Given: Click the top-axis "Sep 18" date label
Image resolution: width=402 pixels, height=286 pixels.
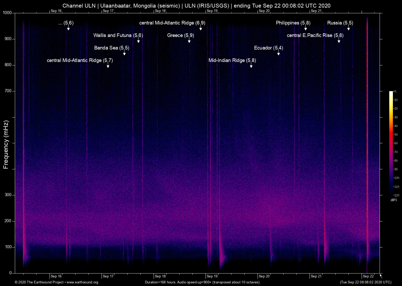Looking at the screenshot, I should click(x=160, y=11).
